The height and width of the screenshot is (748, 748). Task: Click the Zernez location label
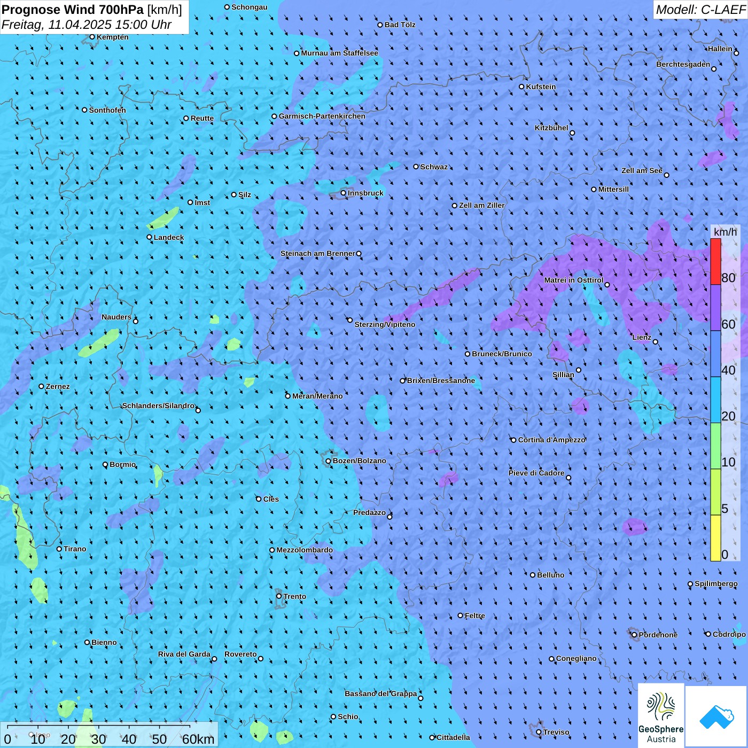58,386
